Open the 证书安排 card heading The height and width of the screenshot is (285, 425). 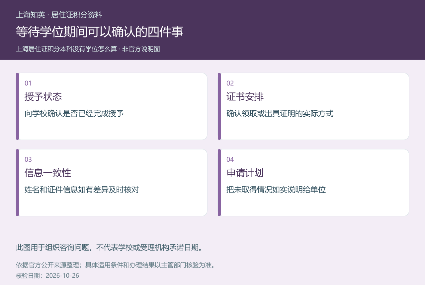(x=245, y=97)
